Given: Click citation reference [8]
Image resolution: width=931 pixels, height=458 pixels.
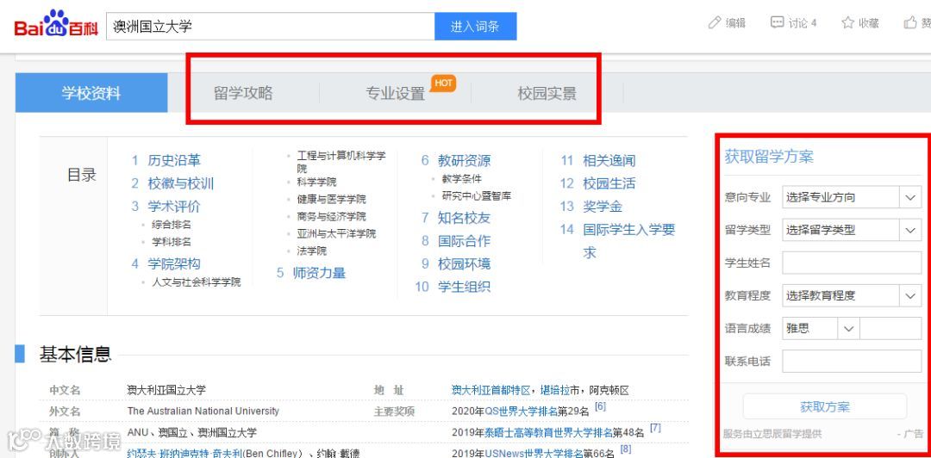Looking at the screenshot, I should tap(625, 449).
